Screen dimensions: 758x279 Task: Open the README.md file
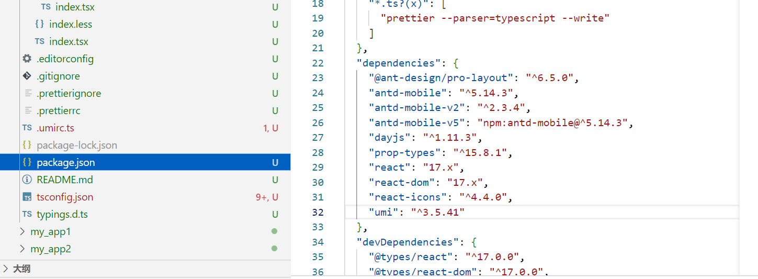pyautogui.click(x=65, y=180)
